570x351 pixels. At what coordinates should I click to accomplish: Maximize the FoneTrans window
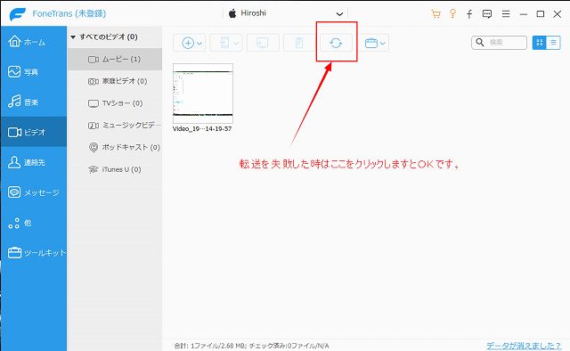coord(541,14)
